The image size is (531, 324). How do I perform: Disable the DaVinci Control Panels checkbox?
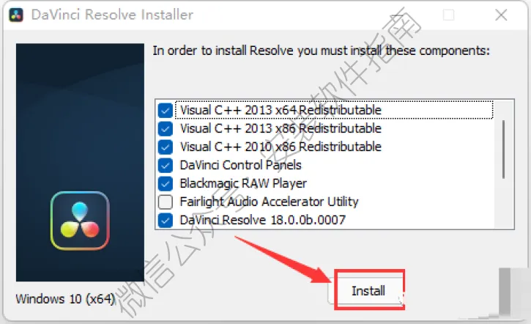[x=166, y=166]
